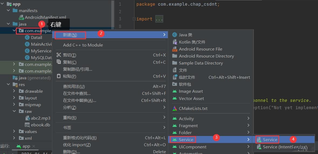The width and height of the screenshot is (318, 154).
Task: Click the MyService class icon in tree
Action: pyautogui.click(x=27, y=51)
